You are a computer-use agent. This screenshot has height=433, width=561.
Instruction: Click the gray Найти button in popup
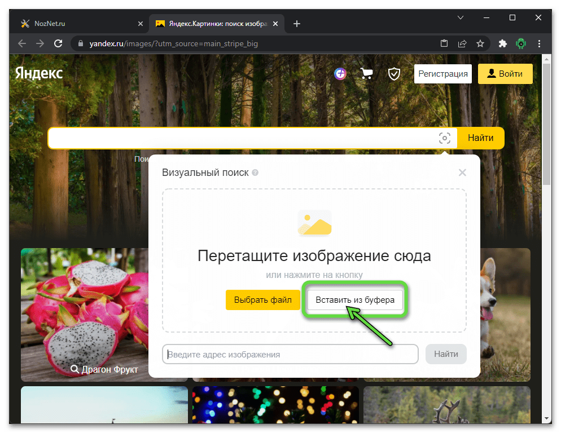[x=446, y=354]
